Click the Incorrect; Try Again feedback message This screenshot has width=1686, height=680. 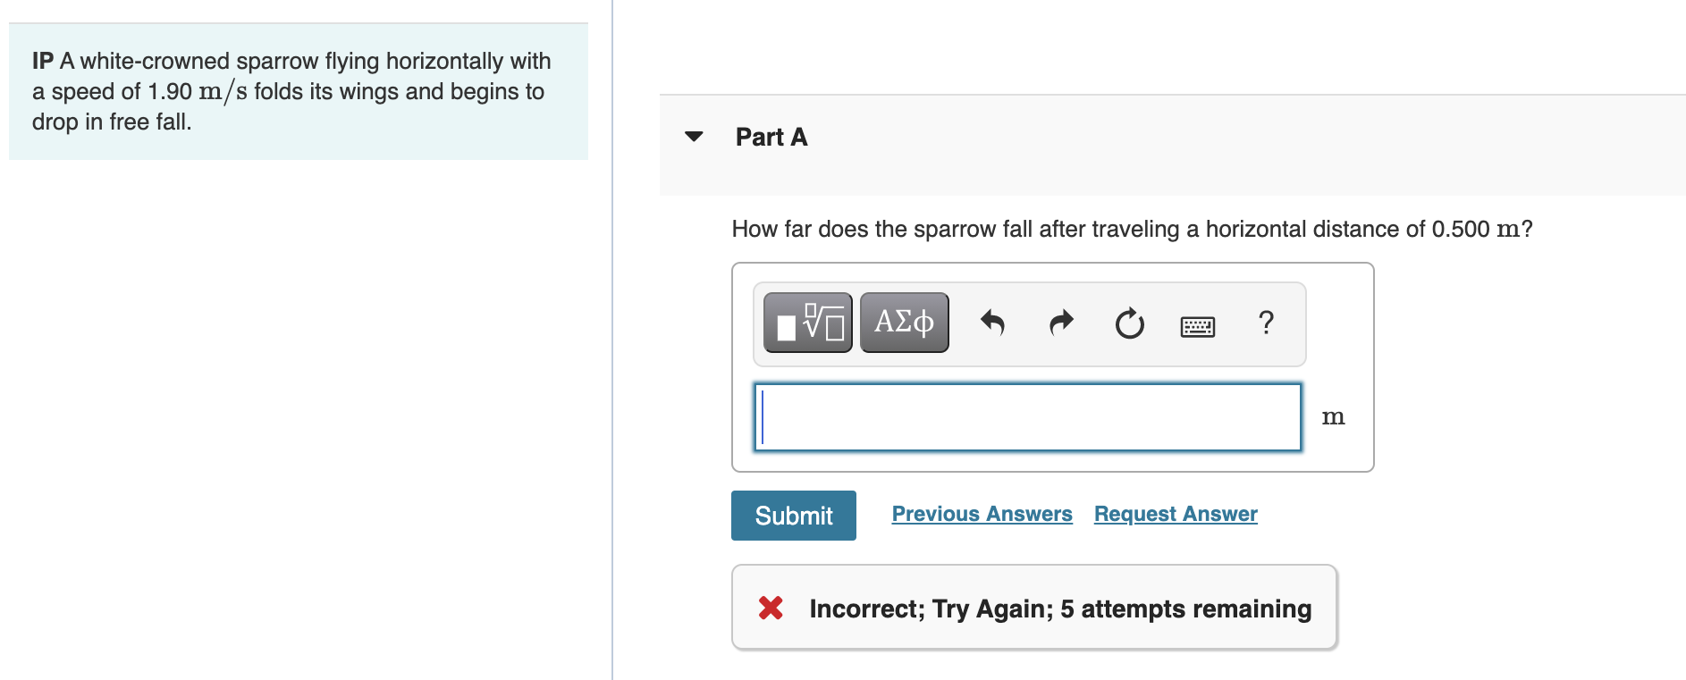click(1060, 609)
